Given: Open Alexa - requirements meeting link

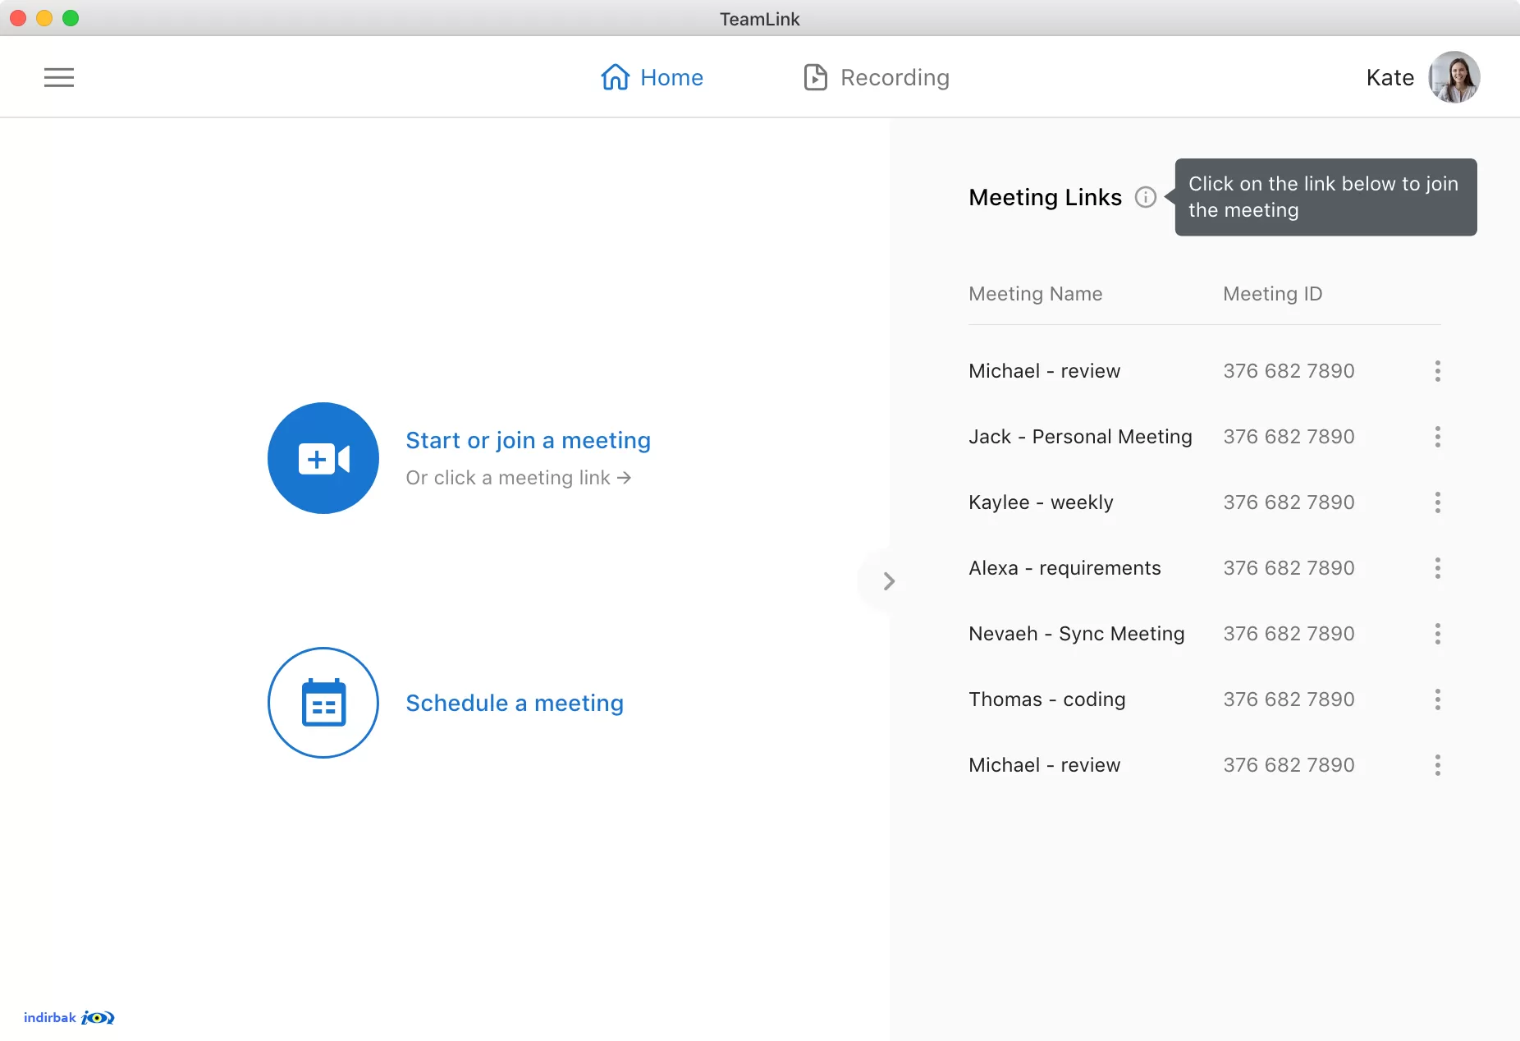Looking at the screenshot, I should (1064, 568).
